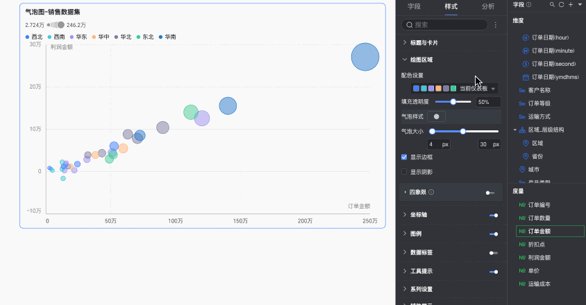
Task: Click the Str icon beside 订单等级
Action: click(522, 103)
